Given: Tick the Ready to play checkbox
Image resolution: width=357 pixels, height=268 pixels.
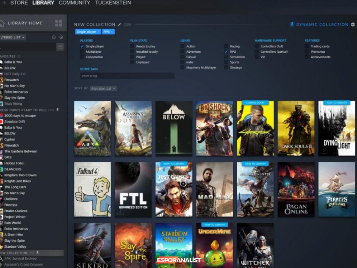Looking at the screenshot, I should click(x=132, y=46).
